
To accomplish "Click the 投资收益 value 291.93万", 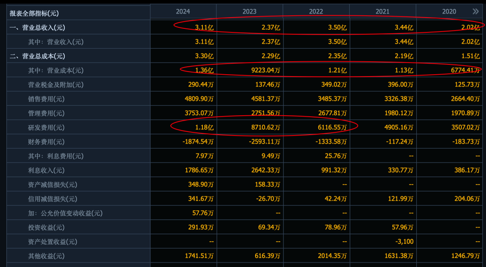I will [x=201, y=227].
